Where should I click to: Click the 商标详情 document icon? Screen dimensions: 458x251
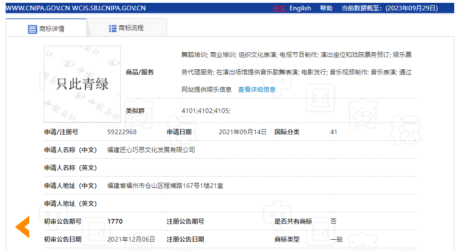point(33,29)
